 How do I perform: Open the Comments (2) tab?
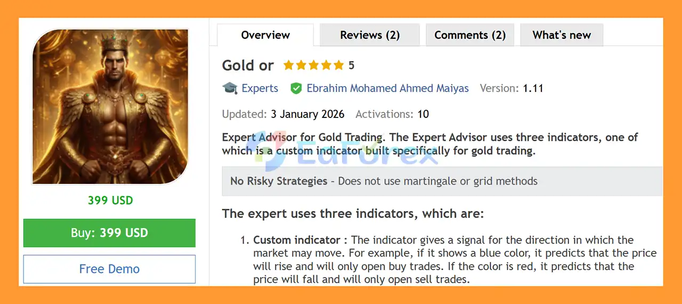point(469,35)
